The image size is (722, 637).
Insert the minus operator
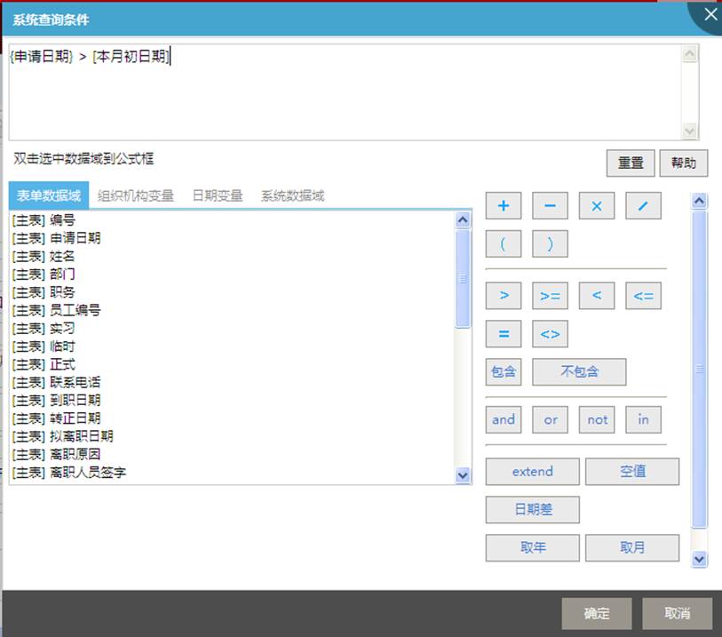tap(550, 206)
